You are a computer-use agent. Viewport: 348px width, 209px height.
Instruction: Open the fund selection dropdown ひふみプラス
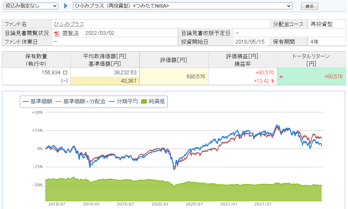click(182, 6)
